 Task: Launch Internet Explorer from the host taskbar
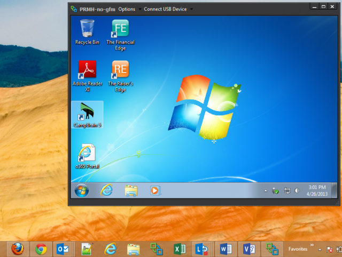pyautogui.click(x=111, y=248)
